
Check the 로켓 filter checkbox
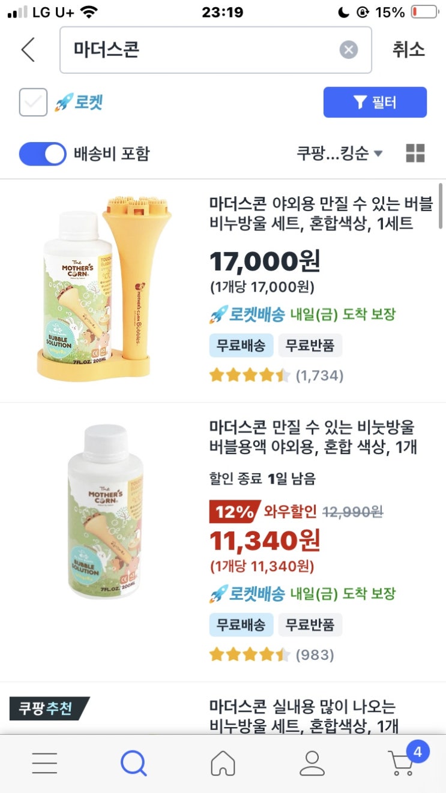(x=33, y=102)
